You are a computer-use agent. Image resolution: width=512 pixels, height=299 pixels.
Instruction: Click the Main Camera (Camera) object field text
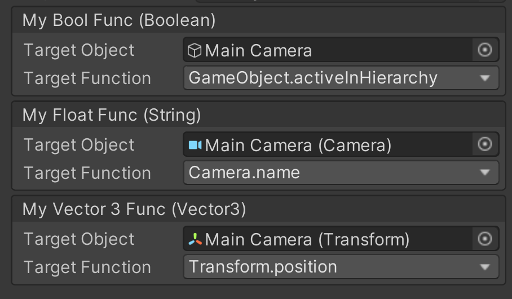298,145
